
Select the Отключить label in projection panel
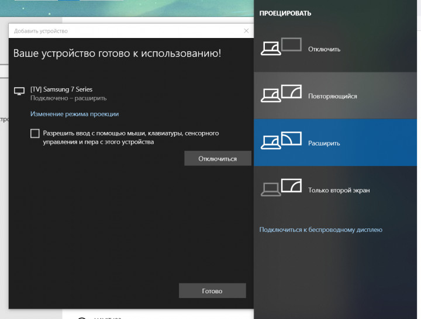point(324,49)
